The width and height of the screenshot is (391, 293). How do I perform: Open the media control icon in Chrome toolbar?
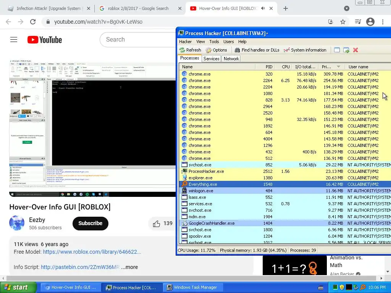(x=358, y=22)
